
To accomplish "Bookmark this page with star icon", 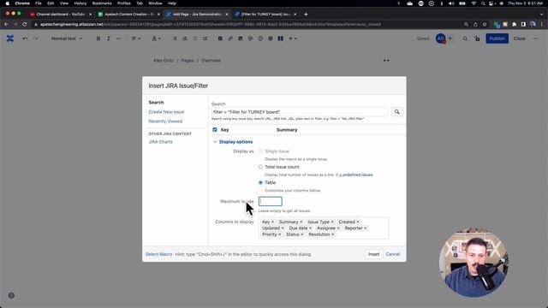I will coord(485,25).
